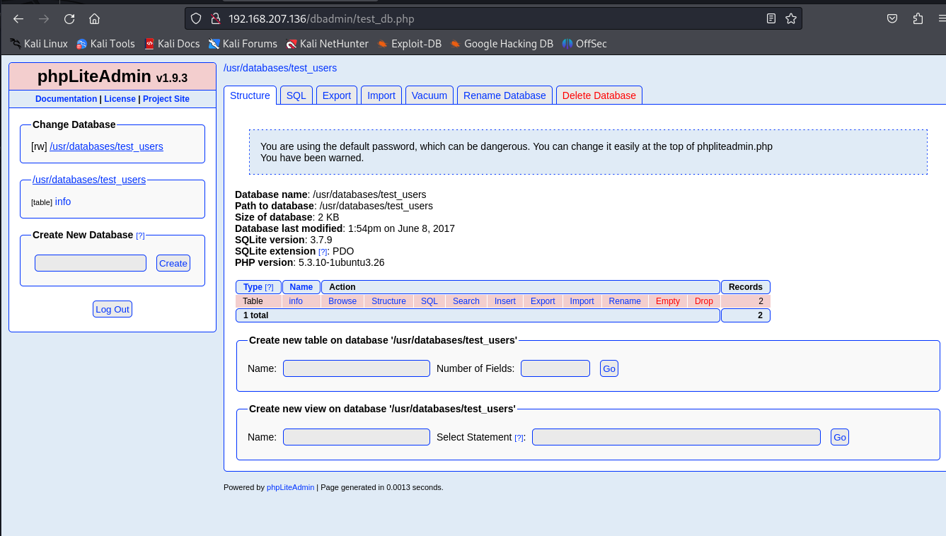The height and width of the screenshot is (536, 946).
Task: Toggle reader view icon in address bar
Action: pos(771,18)
